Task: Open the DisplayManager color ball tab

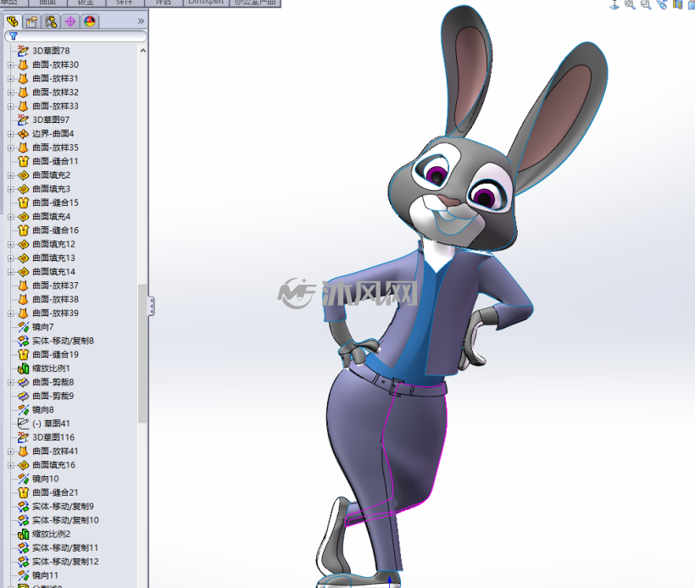Action: [90, 21]
